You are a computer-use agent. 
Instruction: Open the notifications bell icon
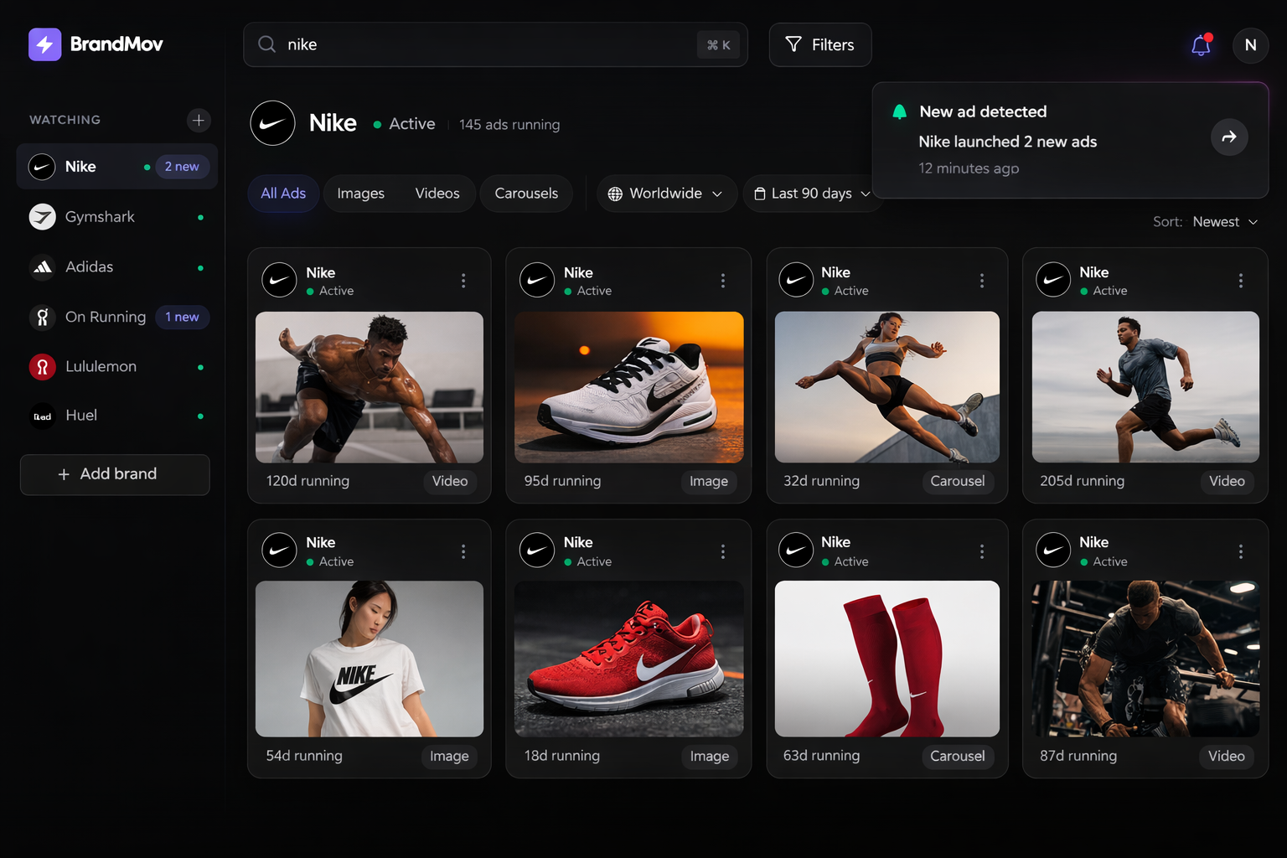pos(1200,45)
